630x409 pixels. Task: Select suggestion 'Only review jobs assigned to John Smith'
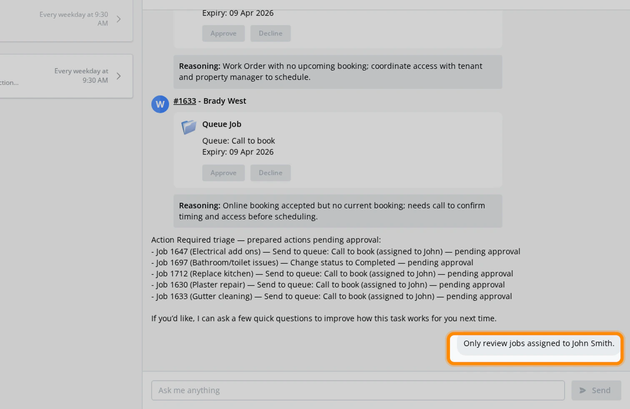coord(538,343)
